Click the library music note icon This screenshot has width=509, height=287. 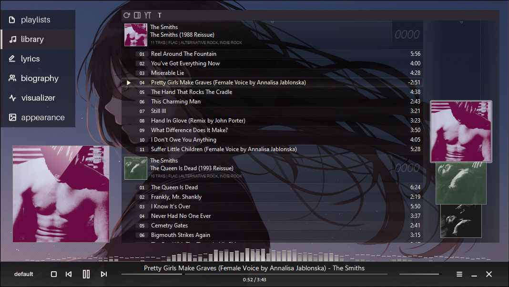[12, 39]
